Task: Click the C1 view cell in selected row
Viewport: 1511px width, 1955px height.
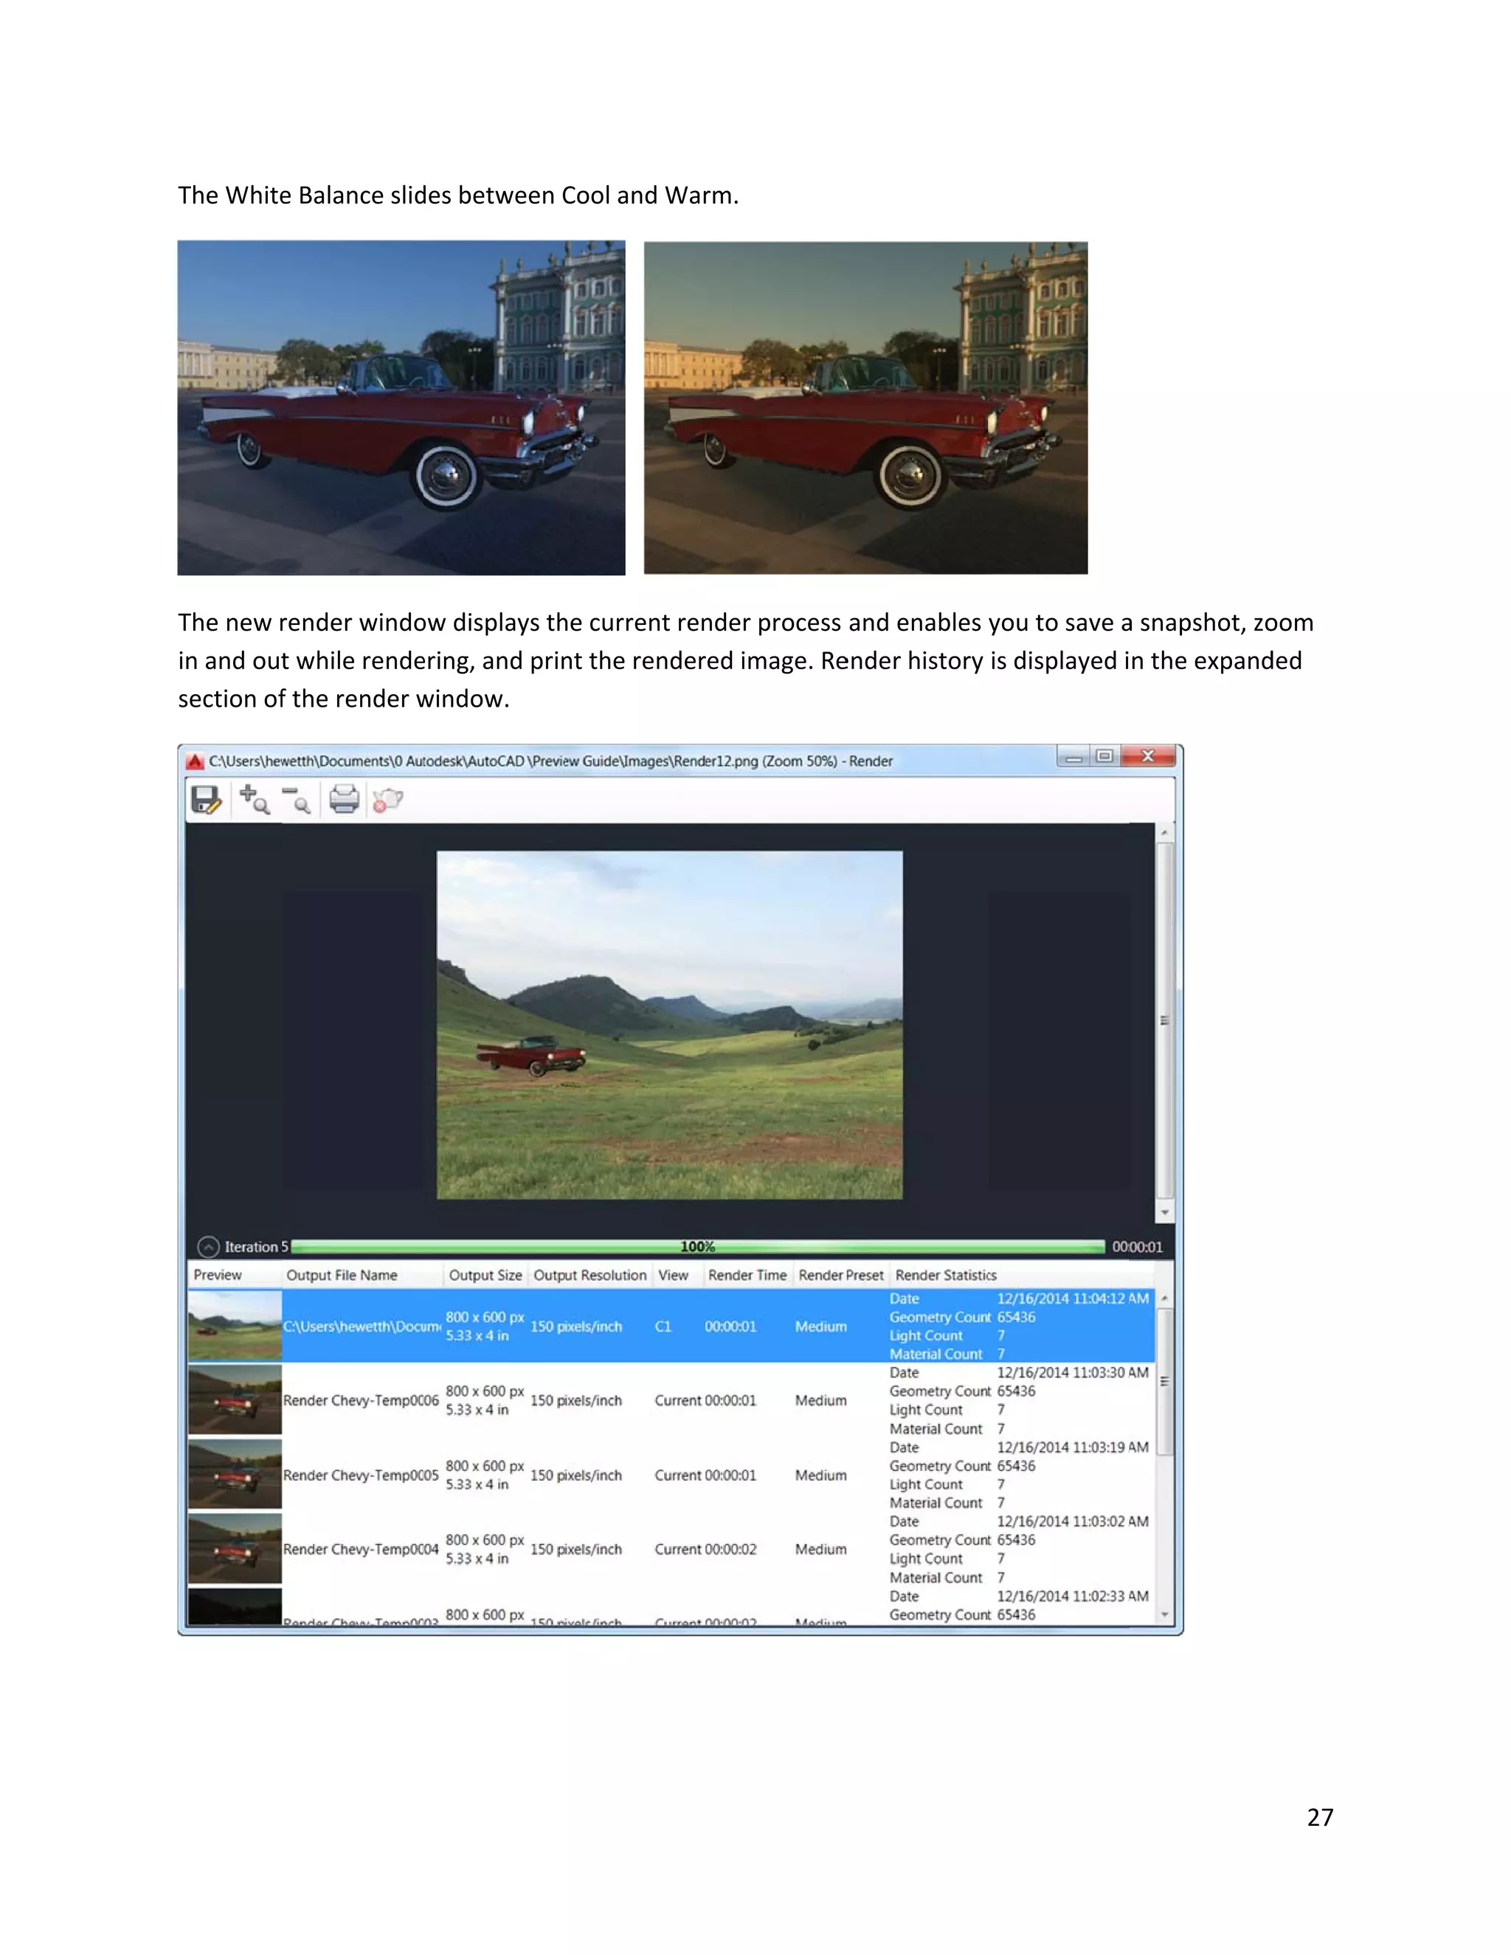Action: pyautogui.click(x=663, y=1326)
